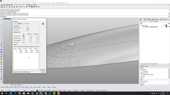
Task: Click Tangency Range Min spinner arrows
Action: pyautogui.click(x=31, y=38)
